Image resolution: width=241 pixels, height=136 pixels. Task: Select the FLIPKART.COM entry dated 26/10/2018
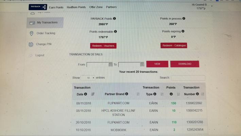coord(118,122)
